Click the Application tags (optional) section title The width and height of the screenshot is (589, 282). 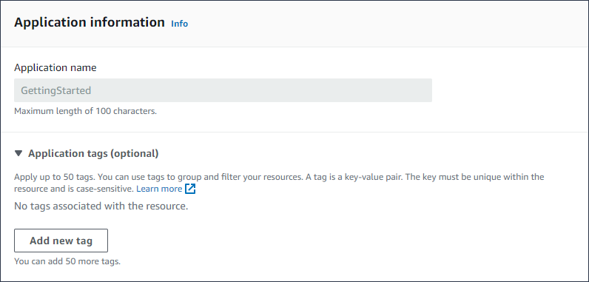(x=93, y=153)
